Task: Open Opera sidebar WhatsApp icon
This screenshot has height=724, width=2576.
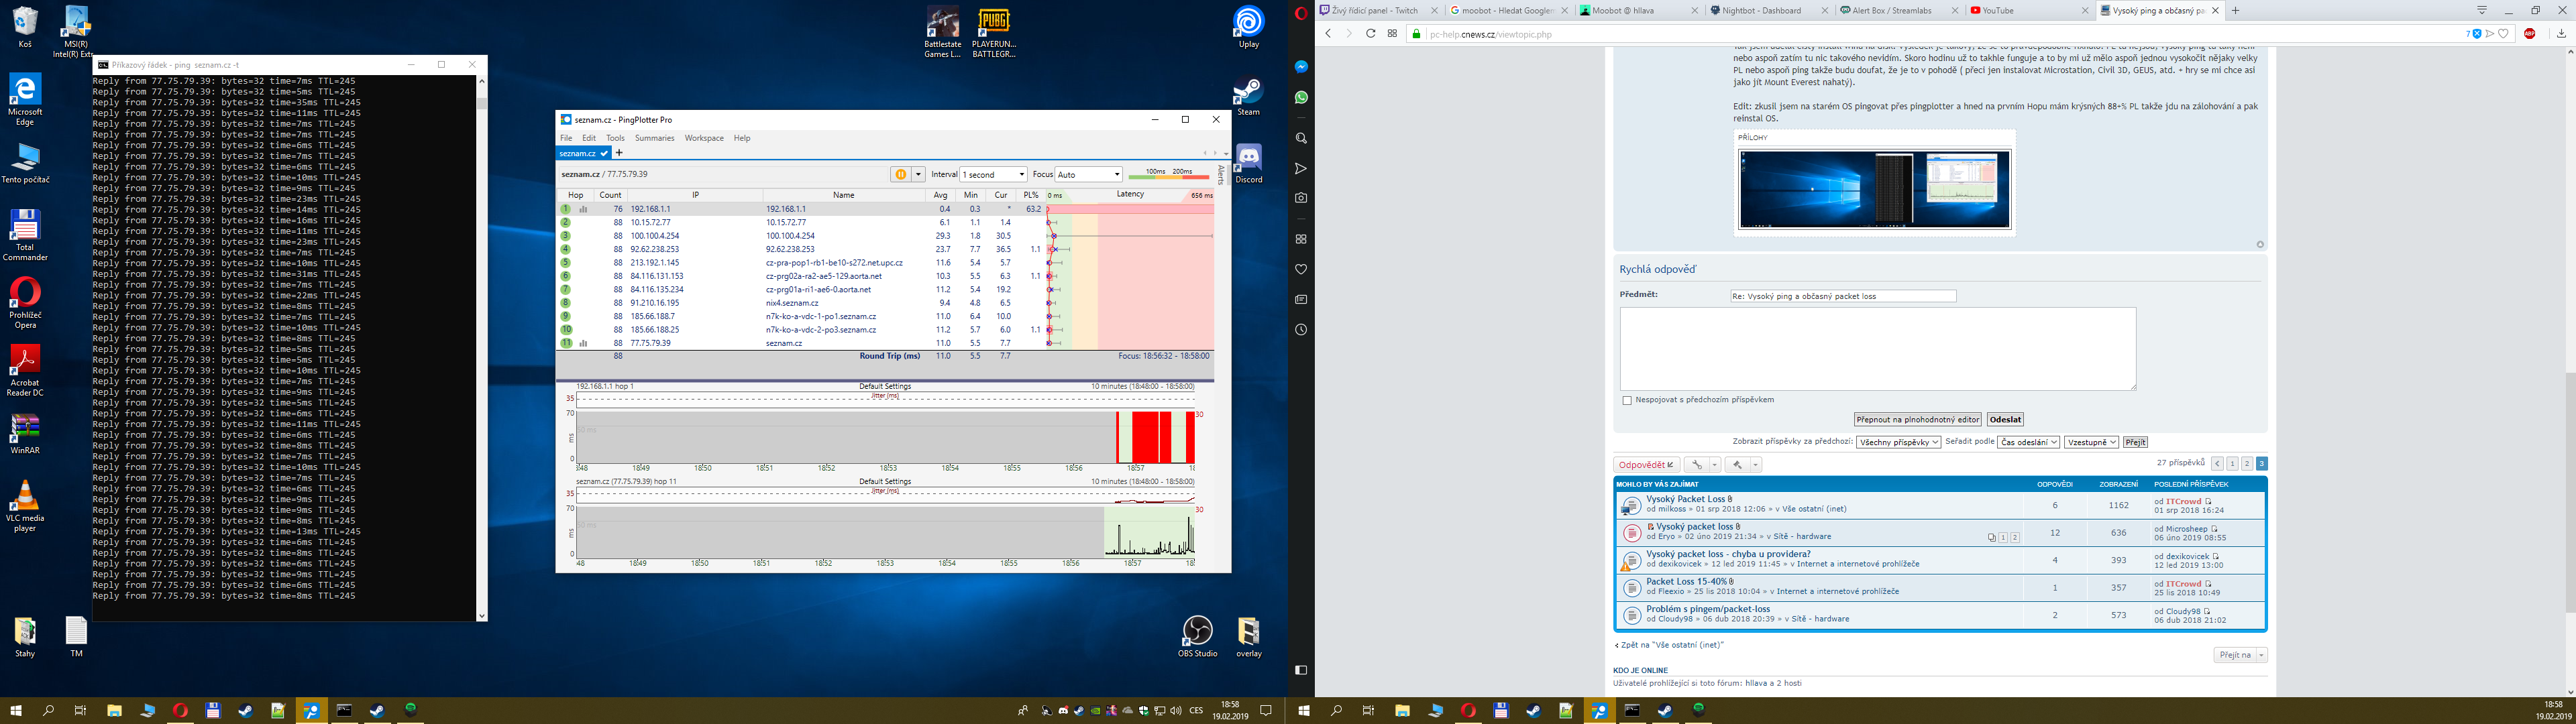Action: [x=1301, y=97]
